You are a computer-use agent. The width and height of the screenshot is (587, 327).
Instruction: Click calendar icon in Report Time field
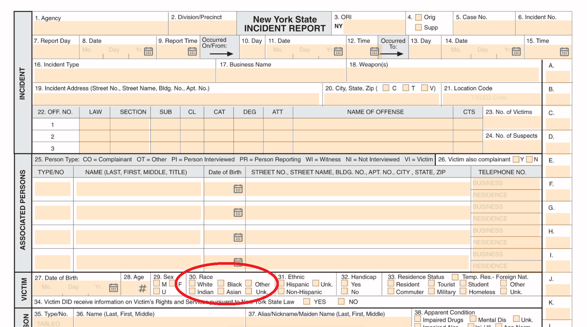tap(192, 52)
